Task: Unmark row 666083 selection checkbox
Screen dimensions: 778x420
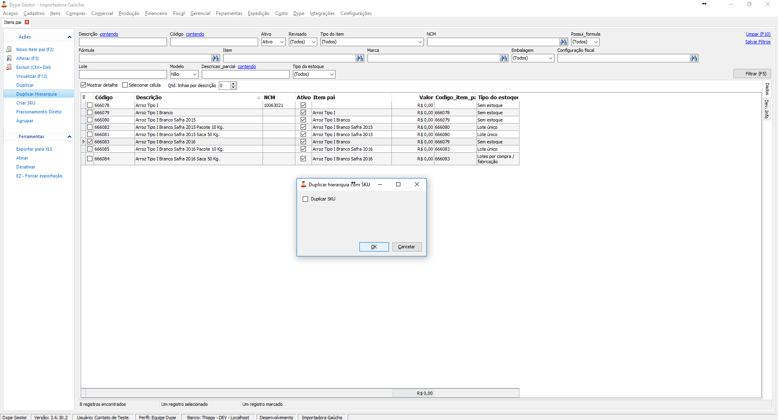Action: (x=90, y=142)
